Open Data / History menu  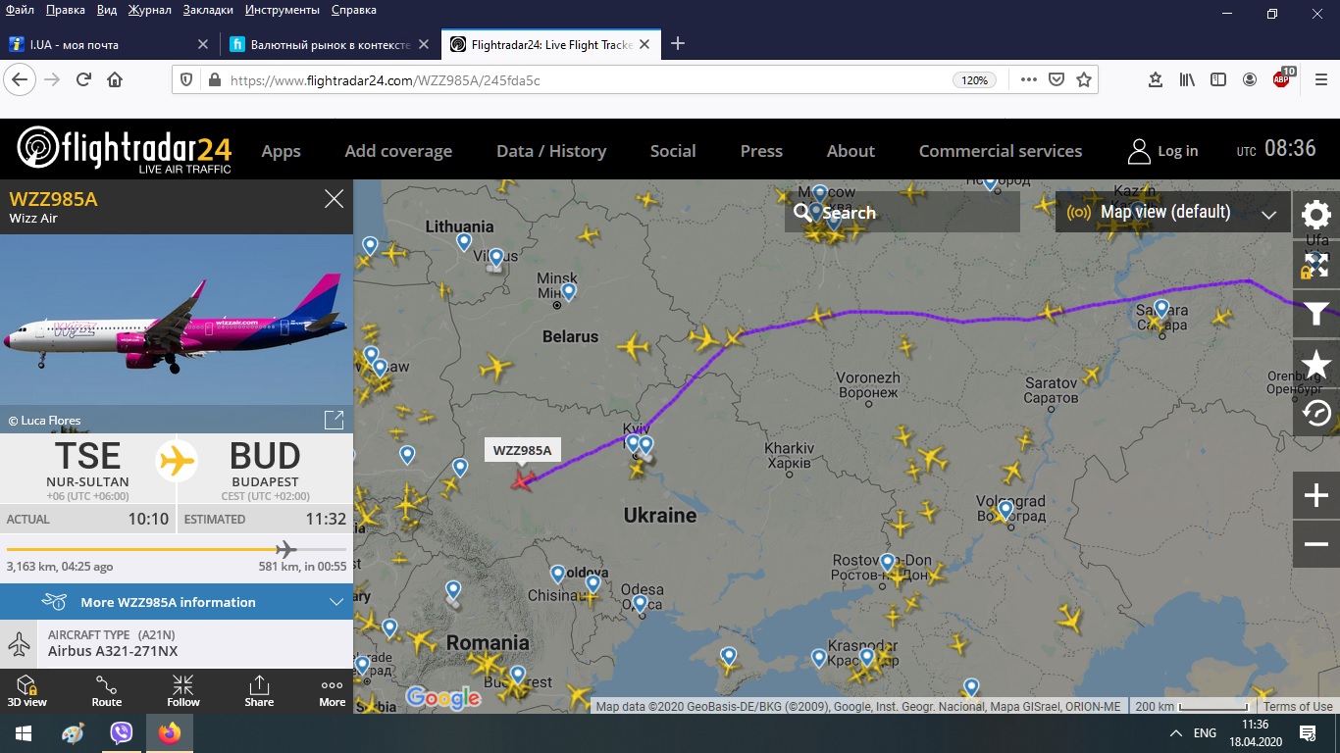551,151
